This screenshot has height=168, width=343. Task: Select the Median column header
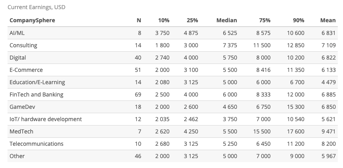pyautogui.click(x=227, y=20)
